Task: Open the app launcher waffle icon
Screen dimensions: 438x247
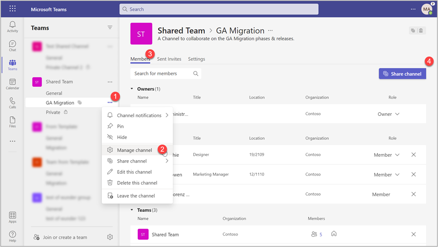Action: click(13, 9)
